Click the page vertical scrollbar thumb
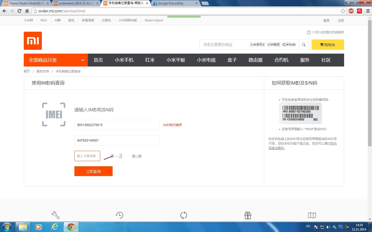This screenshot has height=232, width=372. tap(370, 83)
